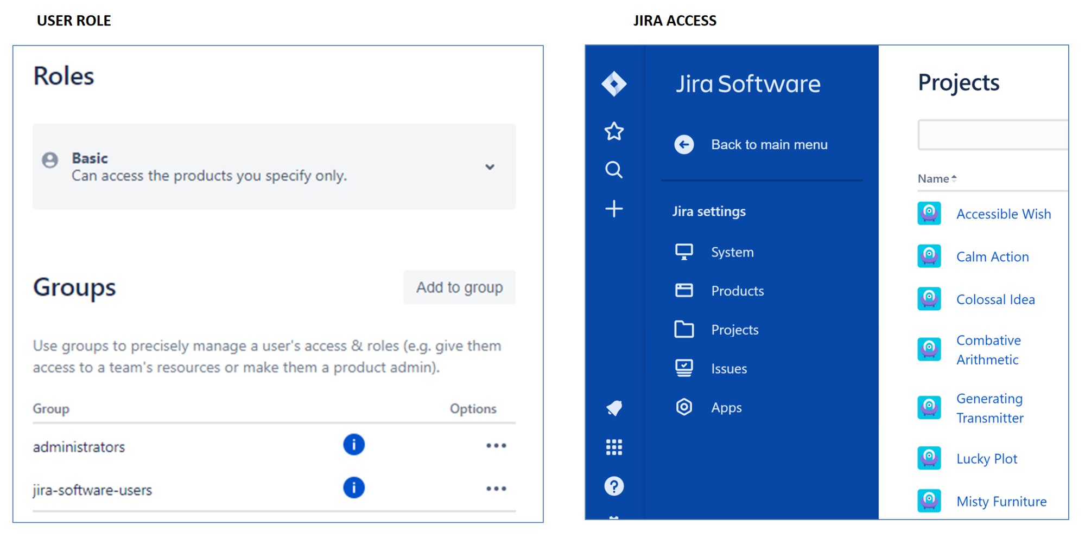This screenshot has width=1085, height=545.
Task: Click the Apps hexagon icon
Action: pyautogui.click(x=684, y=407)
